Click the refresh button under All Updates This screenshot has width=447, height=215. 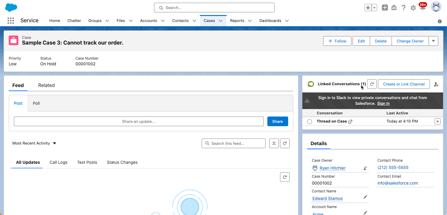click(x=285, y=177)
